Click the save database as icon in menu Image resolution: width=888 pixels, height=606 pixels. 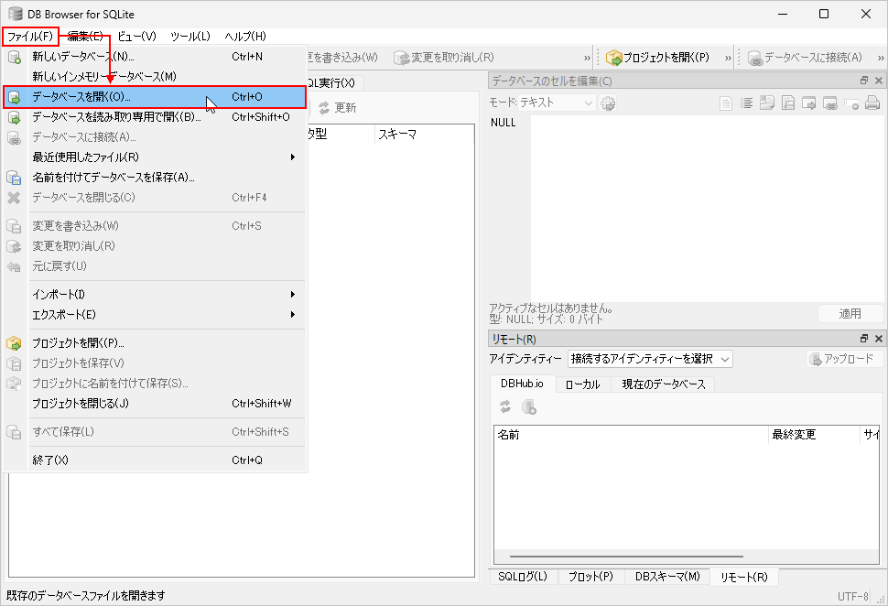coord(14,178)
